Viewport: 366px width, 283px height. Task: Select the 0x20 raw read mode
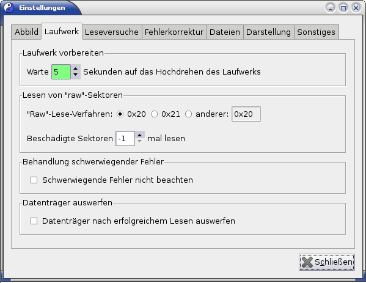click(120, 114)
